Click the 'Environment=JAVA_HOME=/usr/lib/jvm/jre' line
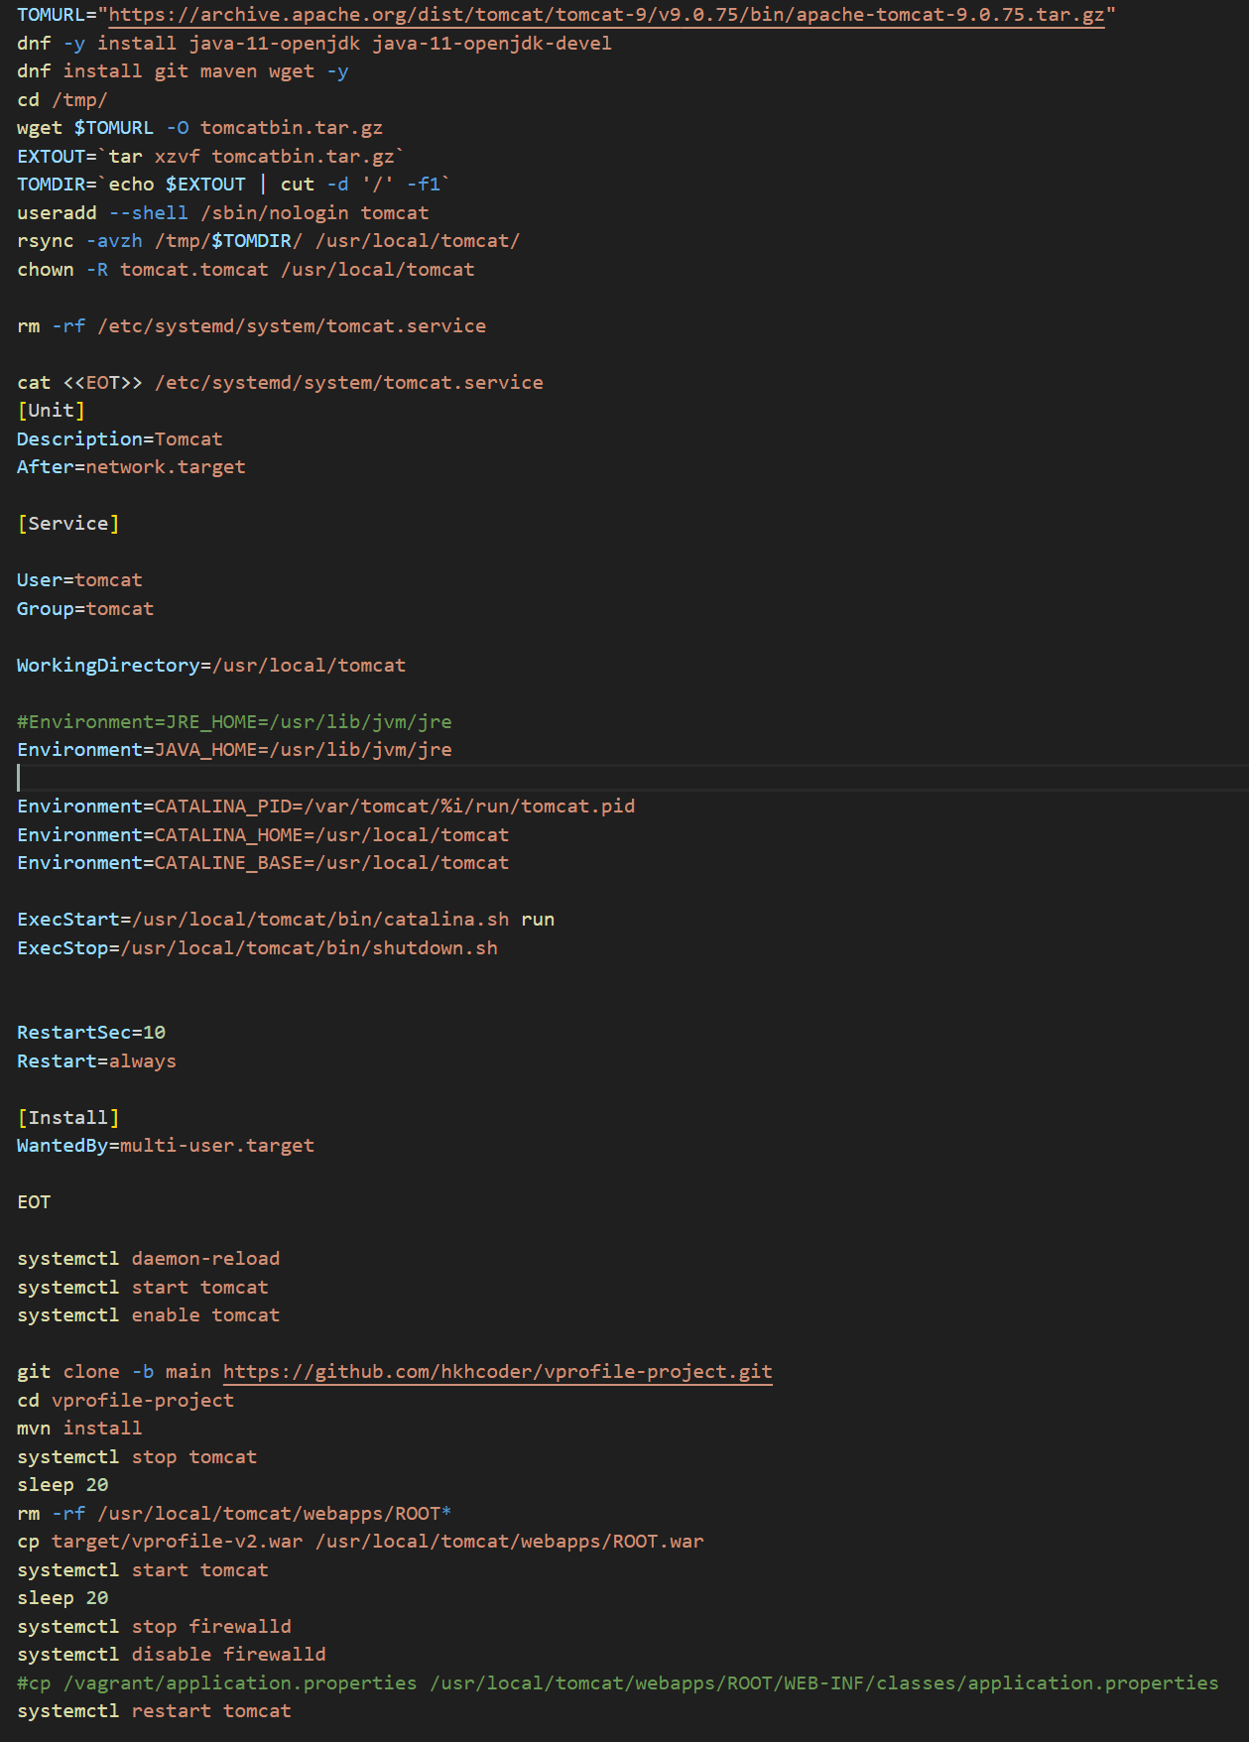This screenshot has height=1742, width=1249. click(x=234, y=750)
